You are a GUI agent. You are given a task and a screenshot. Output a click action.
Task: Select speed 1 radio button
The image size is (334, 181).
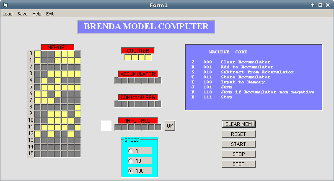pos(131,151)
